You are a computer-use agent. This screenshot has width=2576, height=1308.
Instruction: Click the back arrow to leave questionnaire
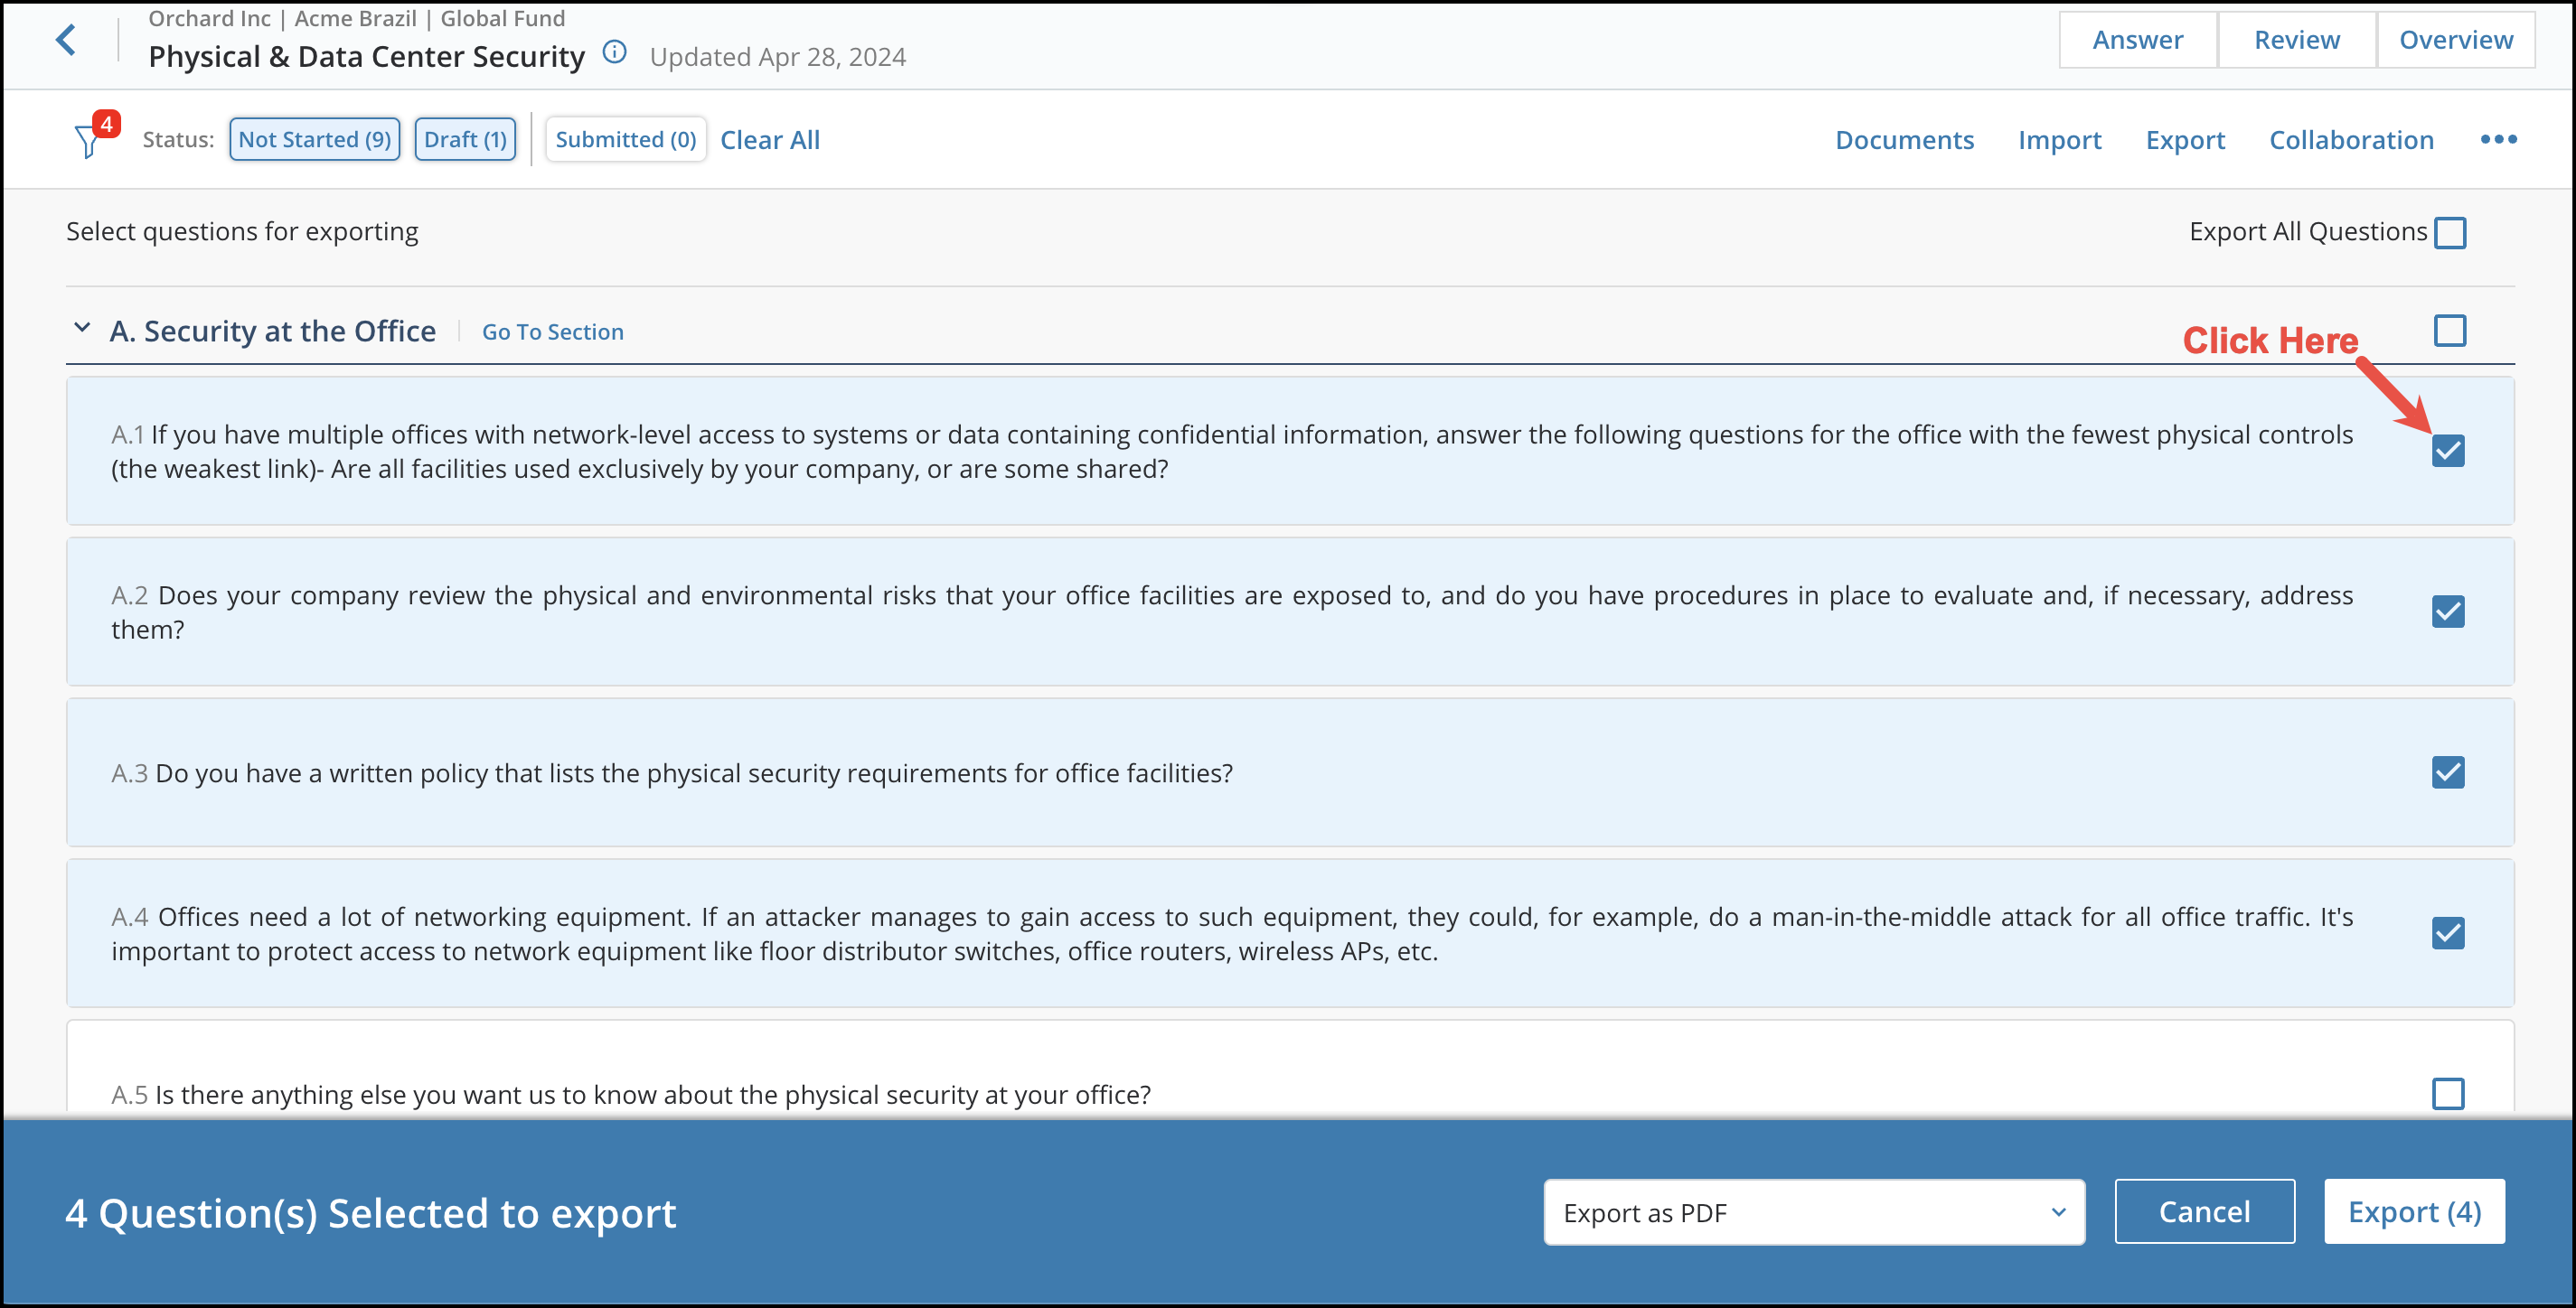66,40
